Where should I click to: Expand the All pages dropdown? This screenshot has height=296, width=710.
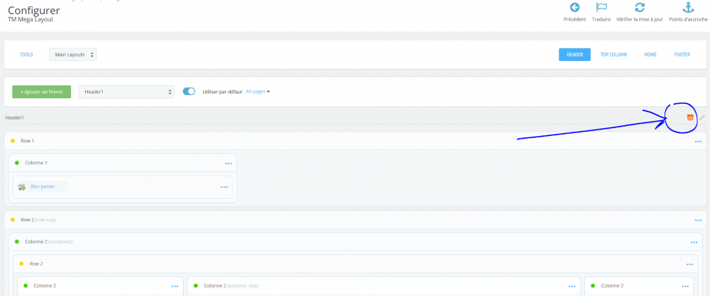(258, 91)
